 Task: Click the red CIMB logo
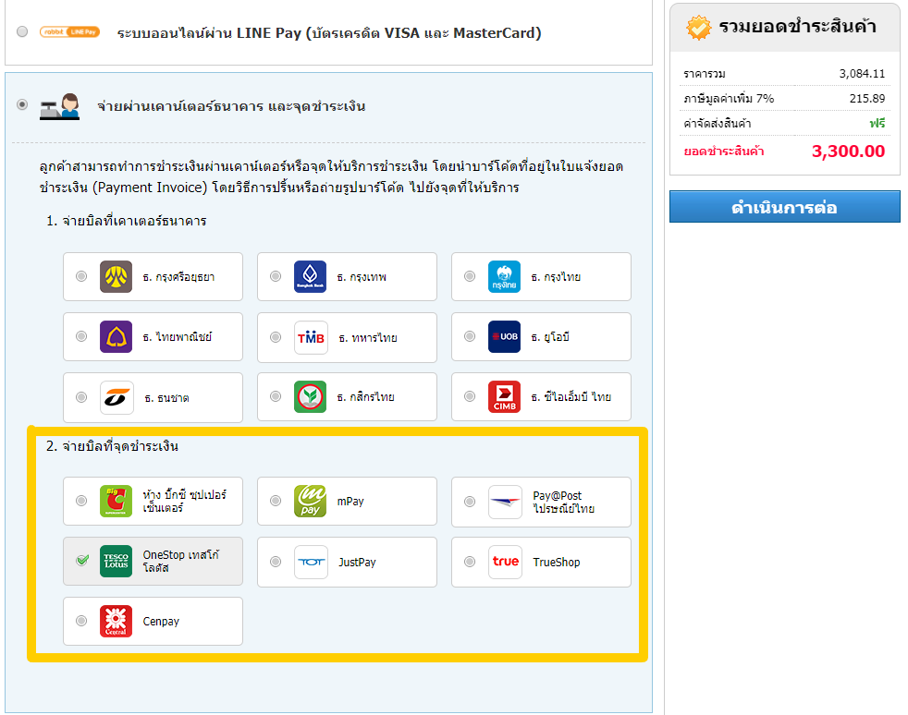[x=504, y=397]
